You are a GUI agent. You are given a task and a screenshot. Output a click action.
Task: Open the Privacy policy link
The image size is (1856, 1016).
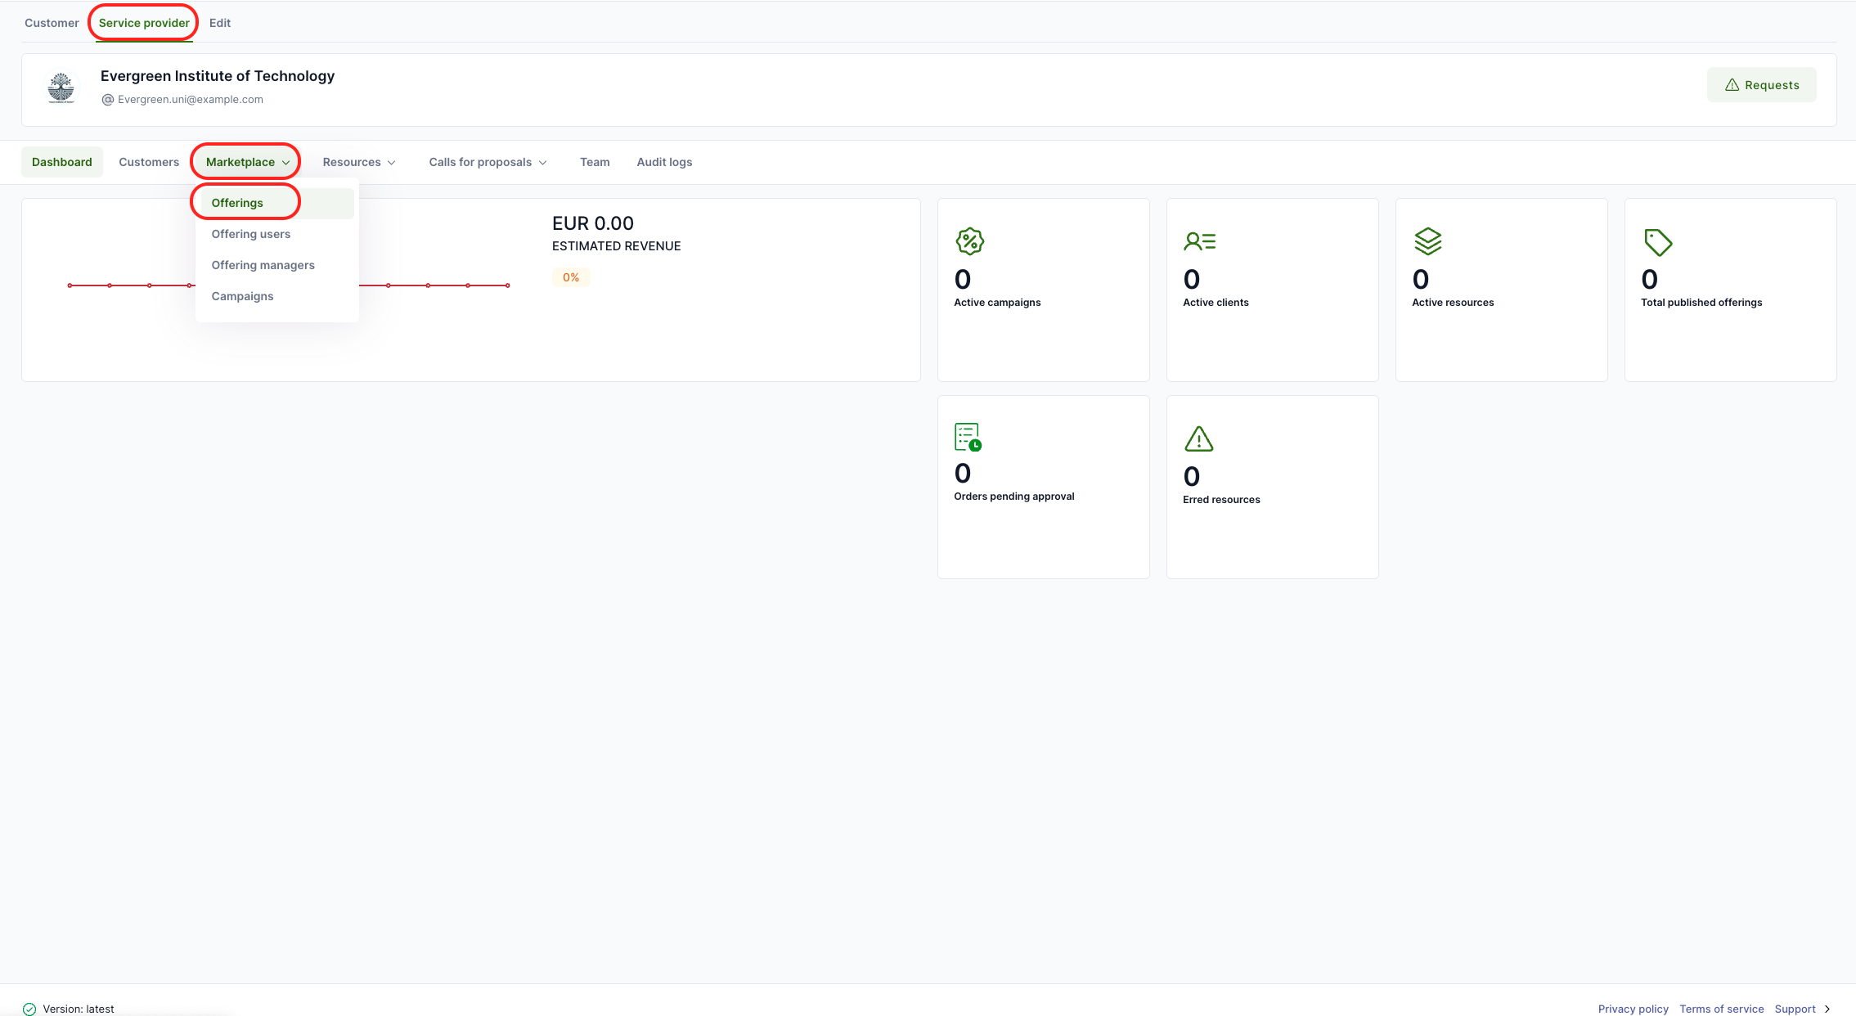[x=1633, y=1009]
